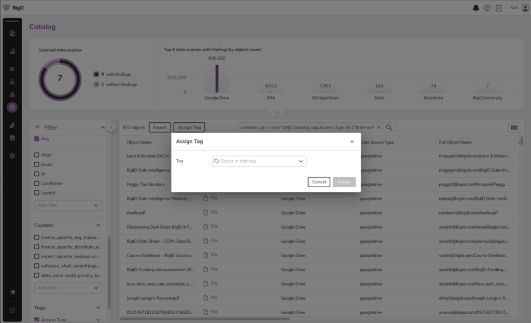Screen dimensions: 531x323
Task: Check the Email filter checkbox
Action: pos(37,164)
